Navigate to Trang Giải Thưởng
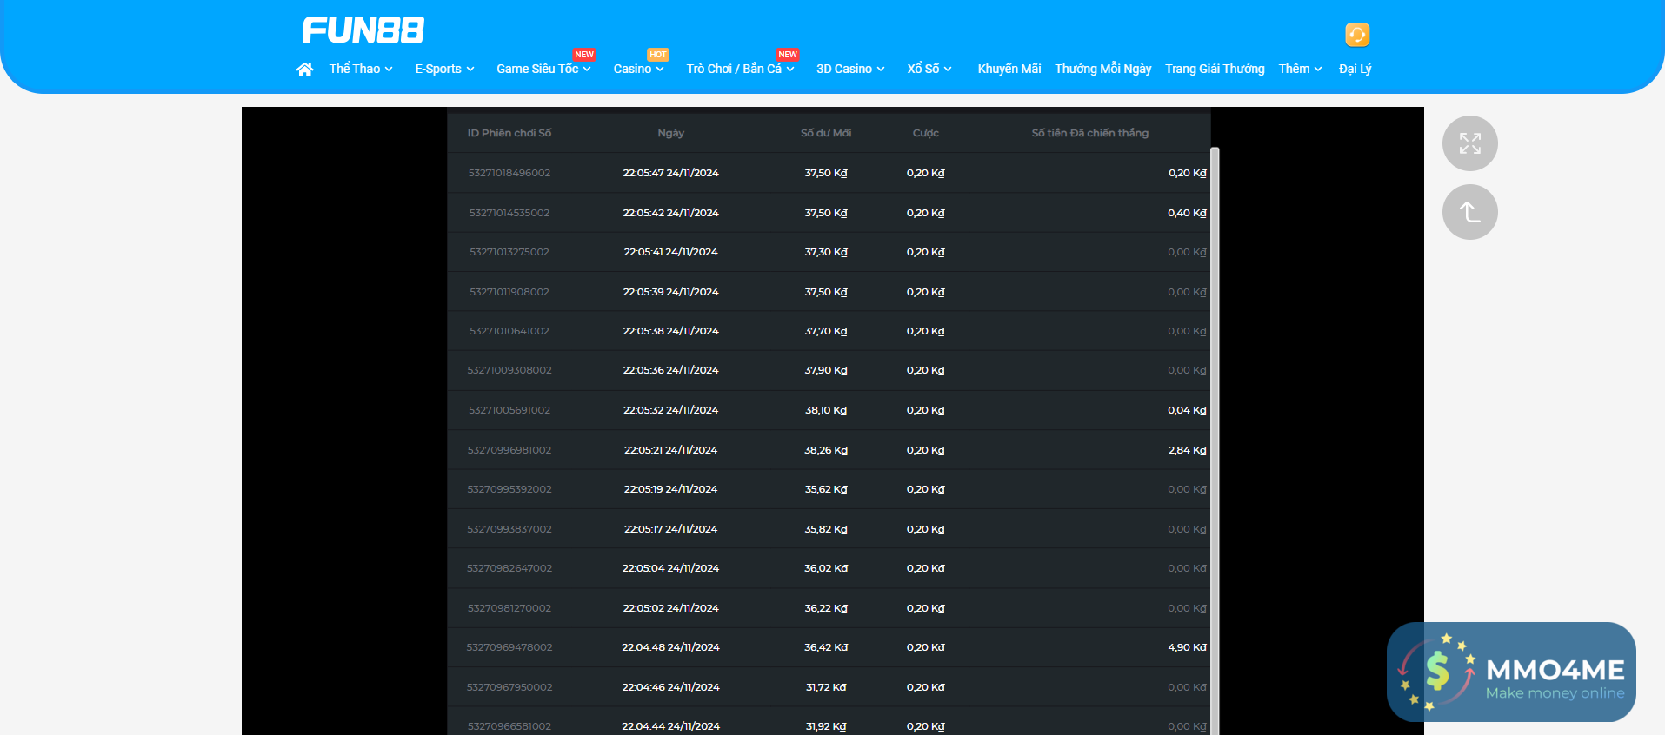Viewport: 1665px width, 735px height. coord(1215,70)
